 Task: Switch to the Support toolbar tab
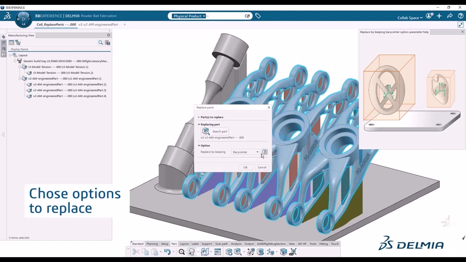207,244
